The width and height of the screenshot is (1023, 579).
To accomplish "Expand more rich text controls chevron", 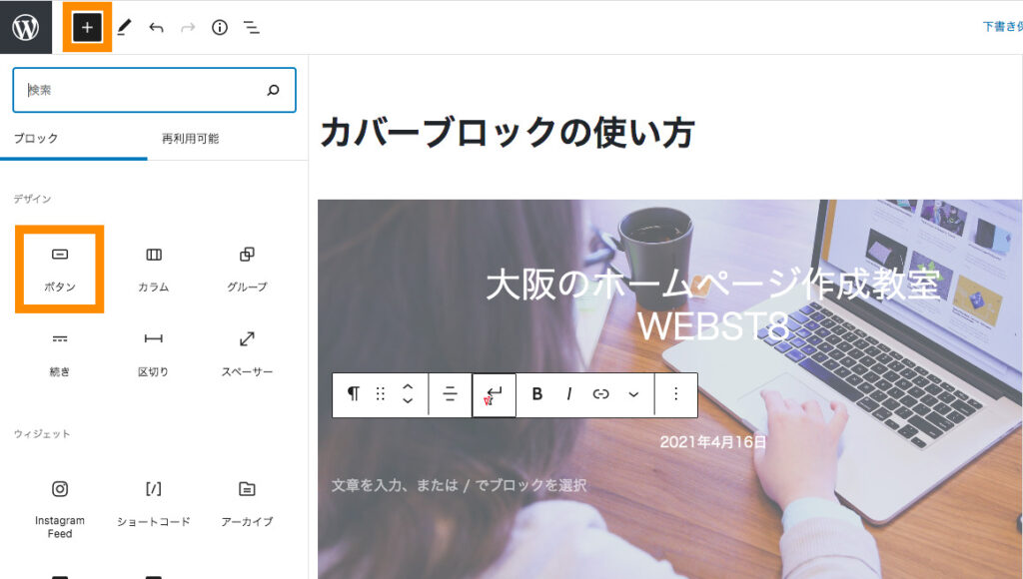I will coord(632,394).
